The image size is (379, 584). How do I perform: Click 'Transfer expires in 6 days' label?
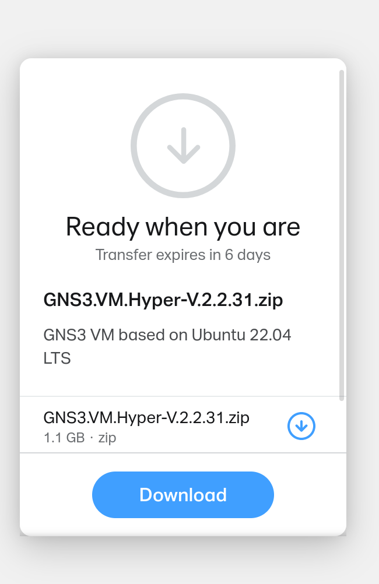(183, 255)
